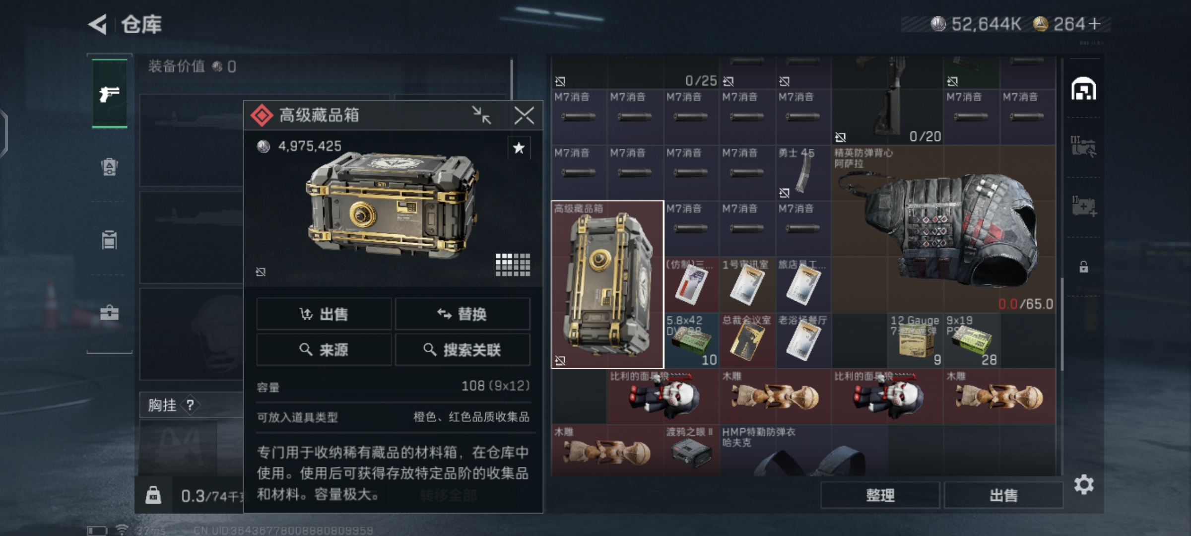Open warehouse settings gear
1191x536 pixels.
click(1084, 484)
